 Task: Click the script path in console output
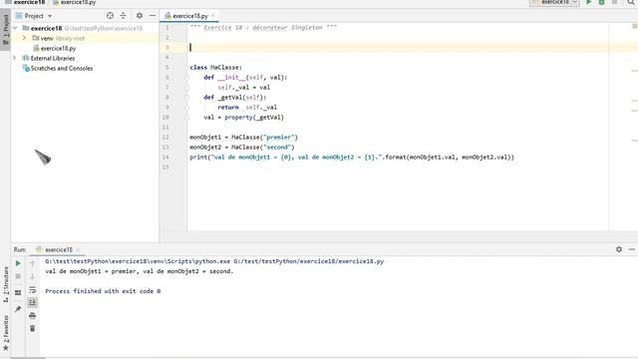point(308,261)
